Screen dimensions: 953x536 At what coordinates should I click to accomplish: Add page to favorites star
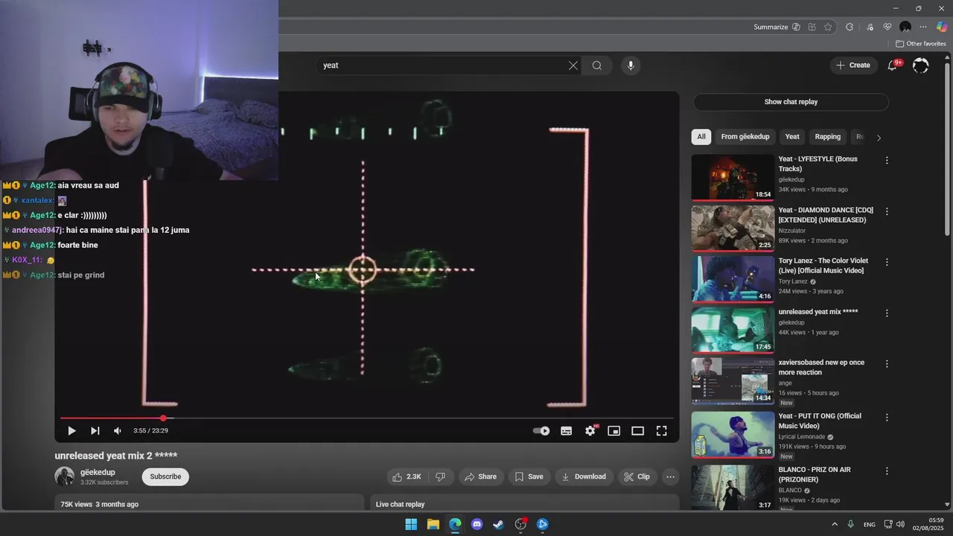[x=828, y=27]
